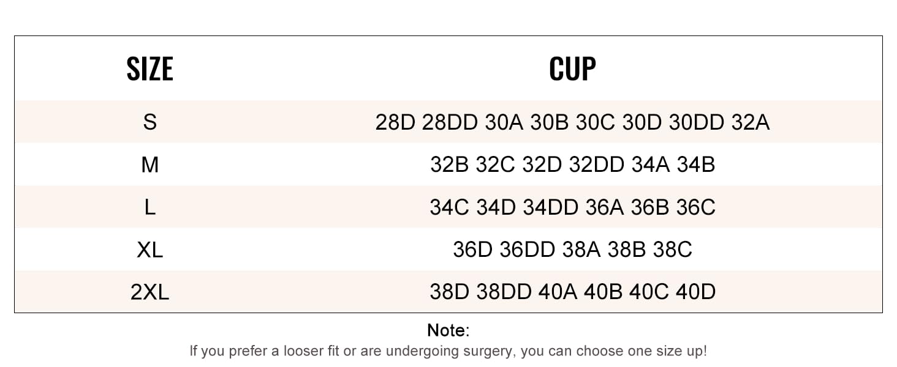Click the bold Note: label
The image size is (897, 367).
[448, 331]
